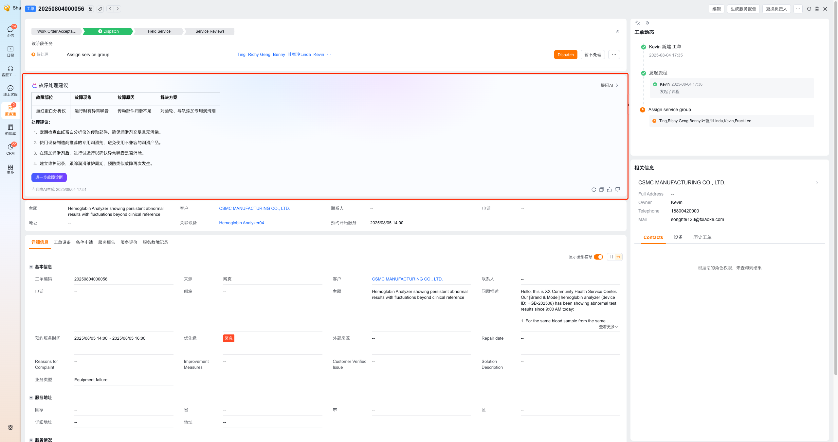
Task: Click the thumbs-down icon on AI suggestion
Action: point(617,190)
